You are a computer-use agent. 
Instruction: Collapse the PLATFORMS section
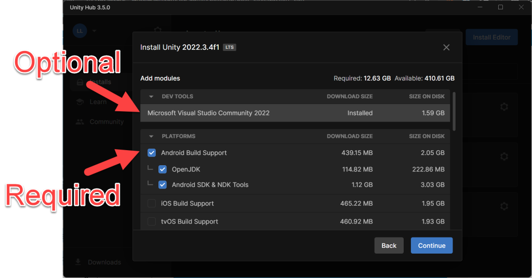[x=151, y=137]
